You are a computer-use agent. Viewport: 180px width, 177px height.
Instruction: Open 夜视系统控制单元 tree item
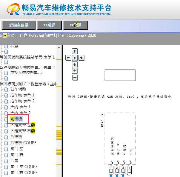click(26, 73)
